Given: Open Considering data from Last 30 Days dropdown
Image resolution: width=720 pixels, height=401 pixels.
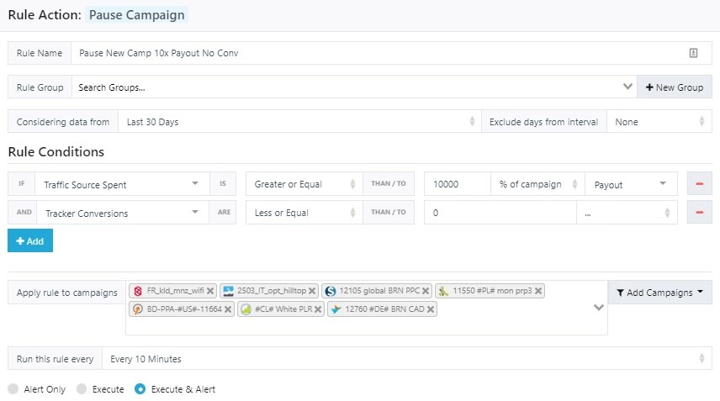Looking at the screenshot, I should 299,122.
